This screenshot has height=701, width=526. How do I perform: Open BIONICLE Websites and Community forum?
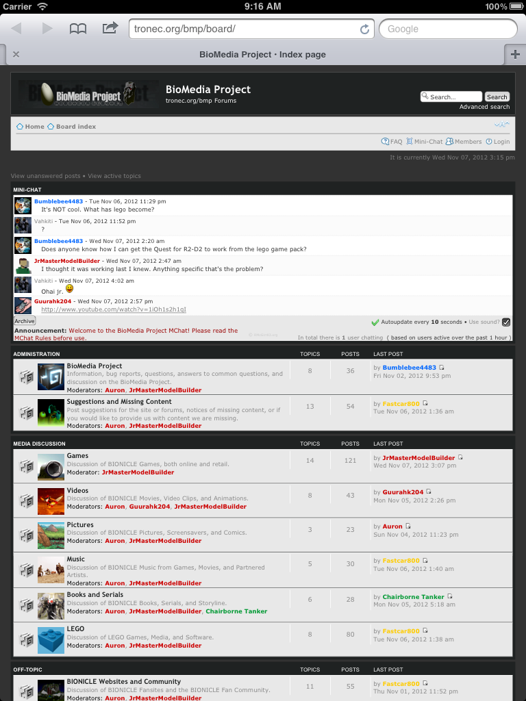(124, 681)
